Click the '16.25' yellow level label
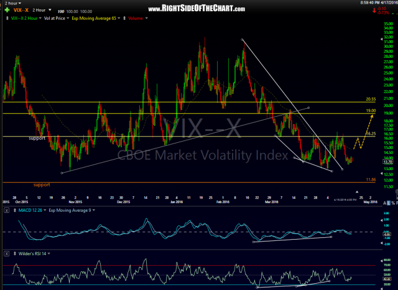Screen dimensions: 398x290 point(371,134)
